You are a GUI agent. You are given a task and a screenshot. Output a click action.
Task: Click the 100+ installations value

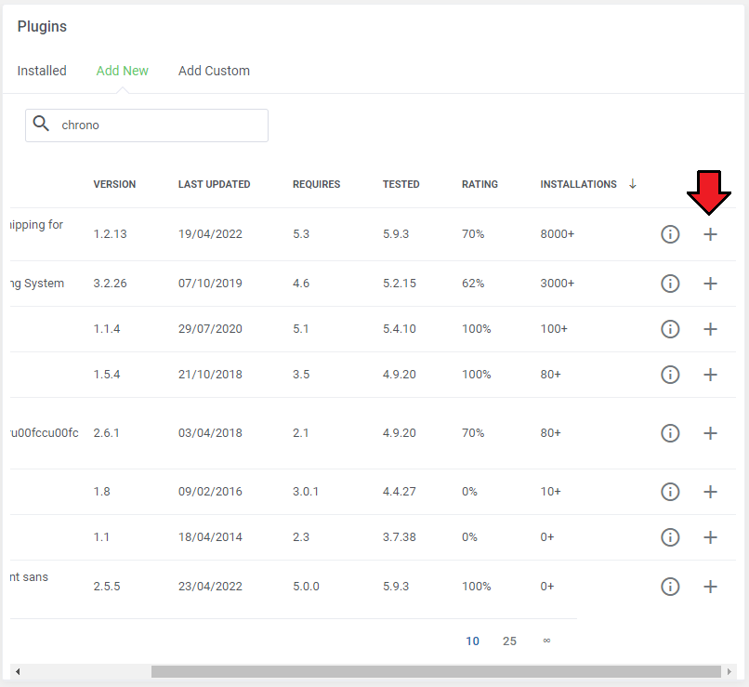[554, 329]
